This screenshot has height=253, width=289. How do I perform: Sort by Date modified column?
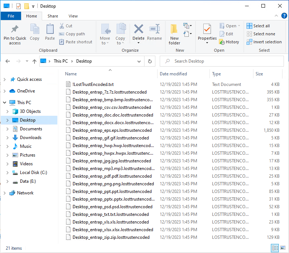(183, 74)
